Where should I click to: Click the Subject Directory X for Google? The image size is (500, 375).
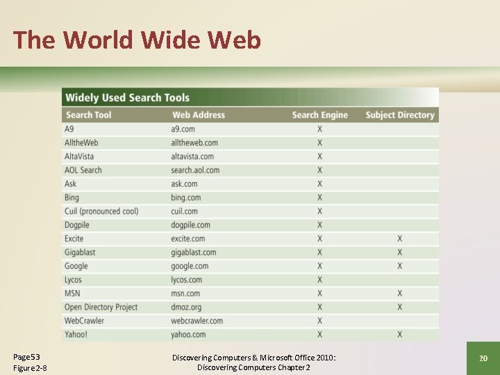click(399, 266)
